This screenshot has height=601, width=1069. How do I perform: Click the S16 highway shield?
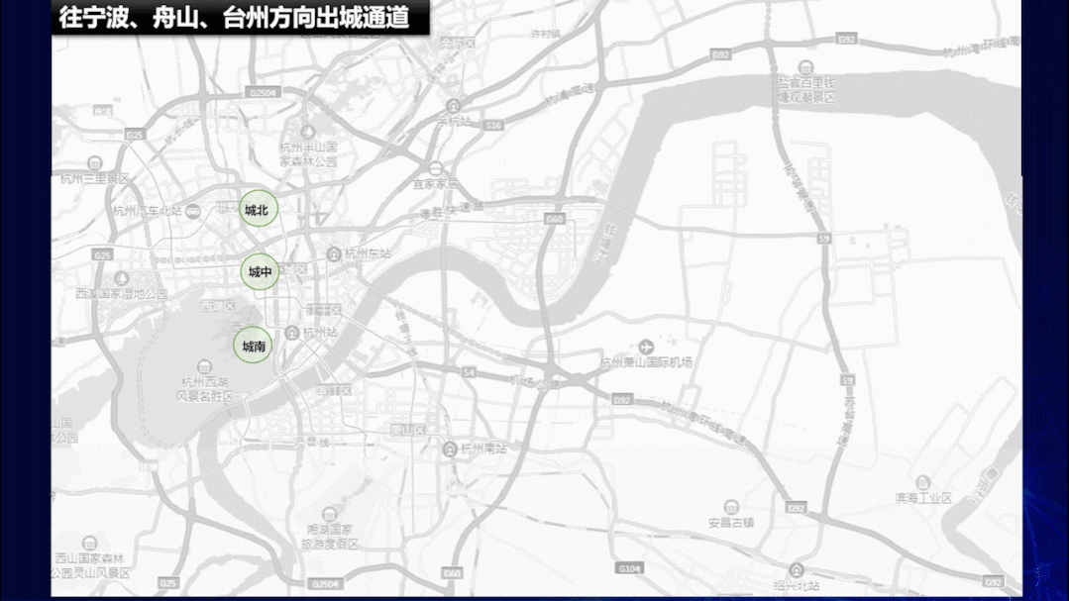(493, 126)
